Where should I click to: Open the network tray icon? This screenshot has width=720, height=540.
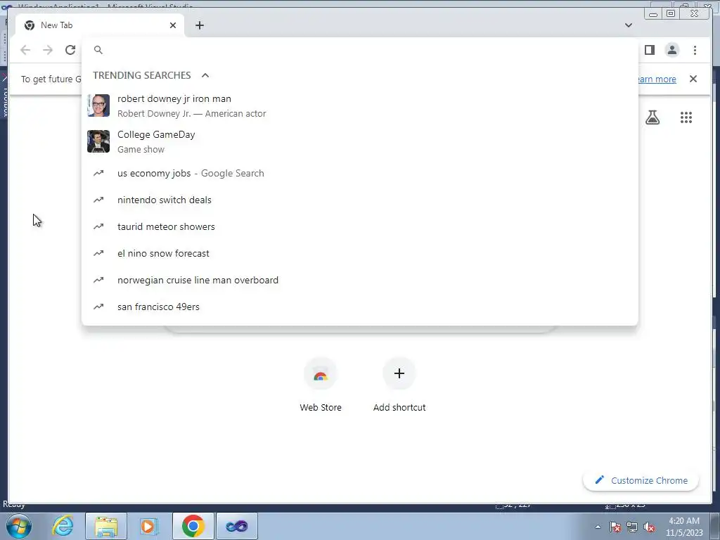(632, 527)
